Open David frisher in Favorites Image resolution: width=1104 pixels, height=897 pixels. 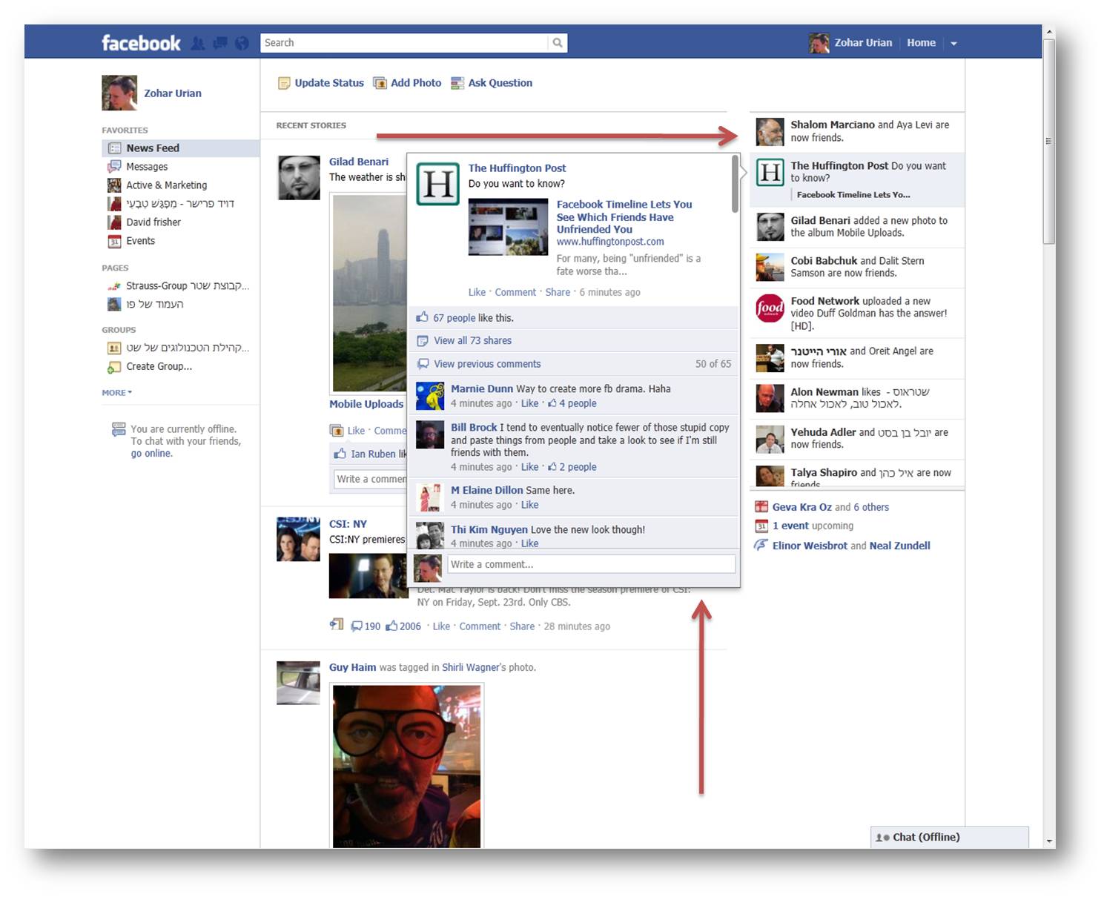(x=153, y=222)
